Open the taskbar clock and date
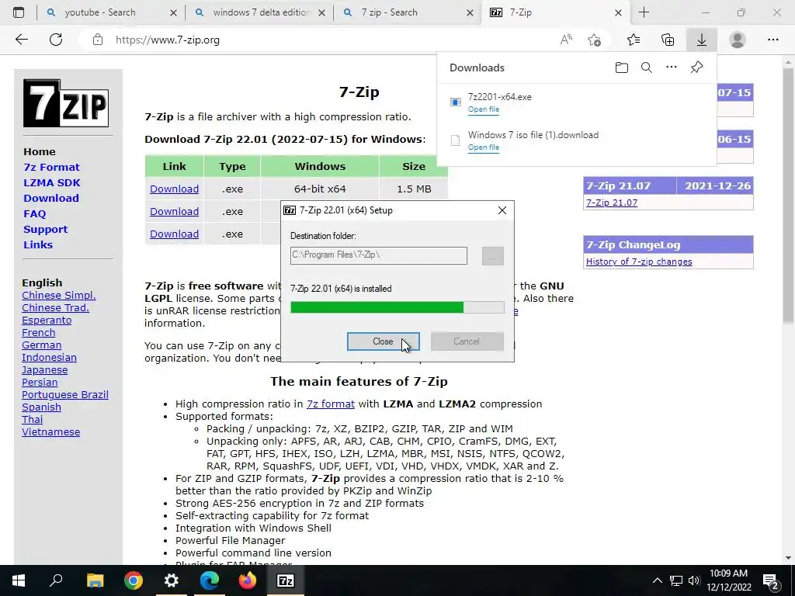This screenshot has height=596, width=795. tap(728, 580)
